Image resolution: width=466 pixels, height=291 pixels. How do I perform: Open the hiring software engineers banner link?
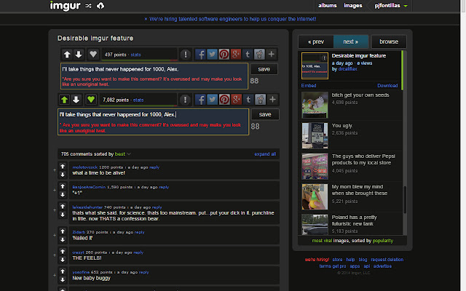tap(233, 19)
